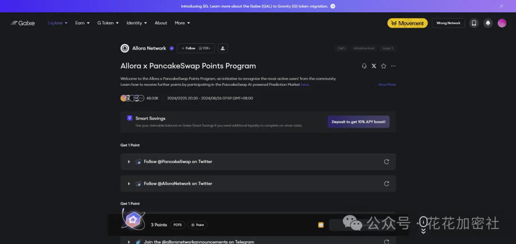The height and width of the screenshot is (244, 516).
Task: Open the user profile avatar
Action: 502,23
